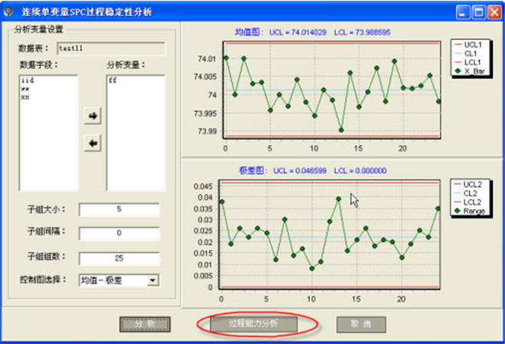Click the 子组组数 input field
The image size is (505, 344).
(119, 258)
